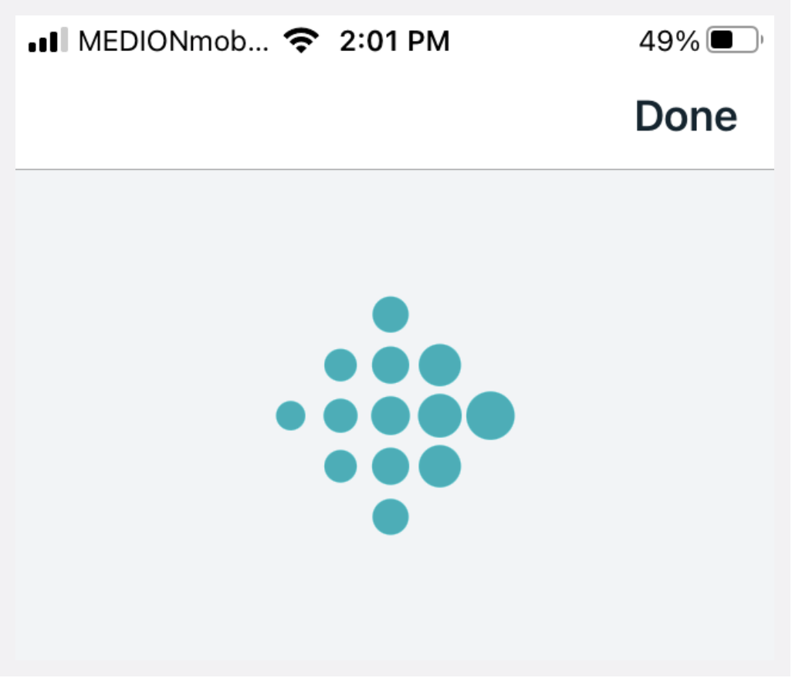Click the smallest leftmost dot of the logo
Screen dimensions: 792x678
[291, 416]
